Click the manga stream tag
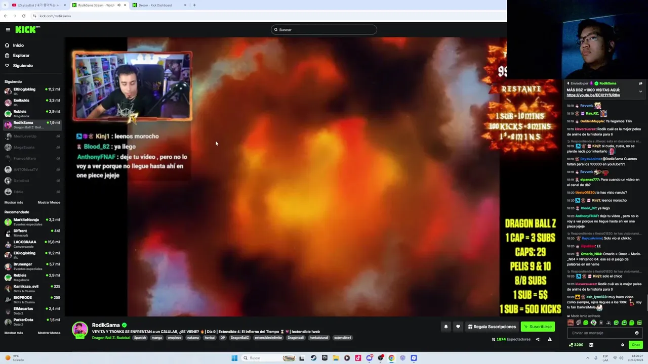 pyautogui.click(x=157, y=338)
